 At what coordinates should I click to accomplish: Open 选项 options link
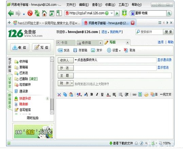pyautogui.click(x=161, y=42)
